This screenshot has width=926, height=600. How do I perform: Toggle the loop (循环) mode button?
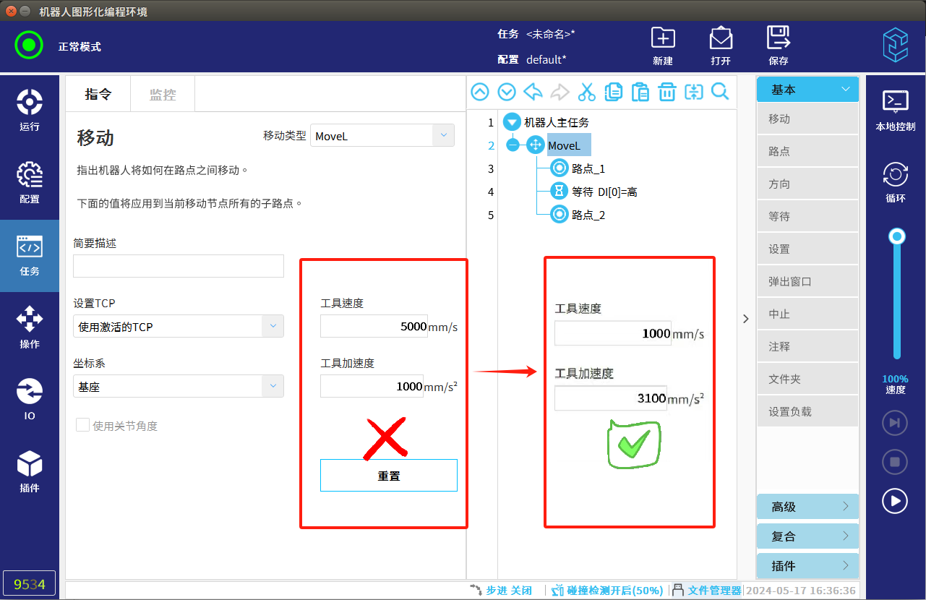(896, 181)
